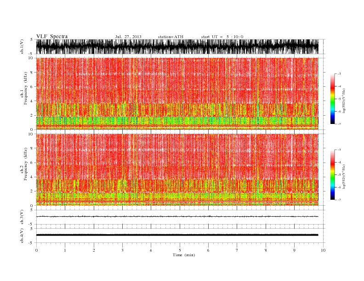This screenshot has height=281, width=364.
Task: Click the ch.1 color bar log(PSD) label
Action: pos(344,101)
